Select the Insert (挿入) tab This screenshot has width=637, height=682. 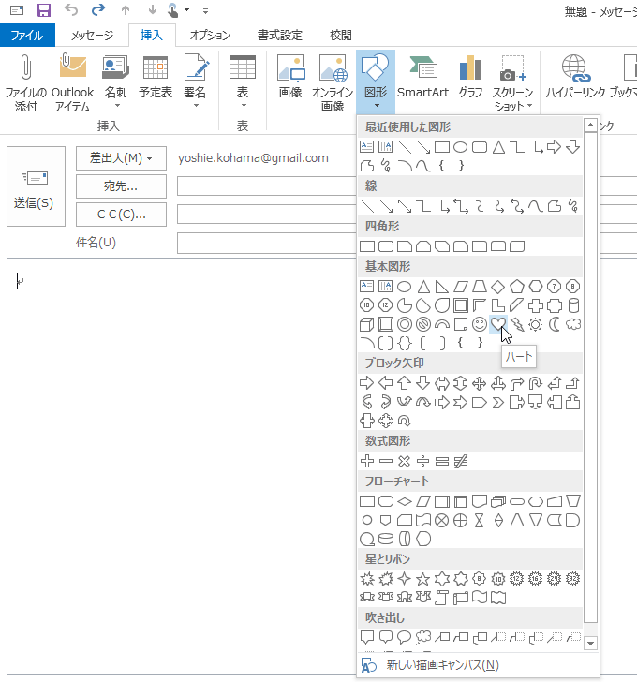tap(152, 35)
